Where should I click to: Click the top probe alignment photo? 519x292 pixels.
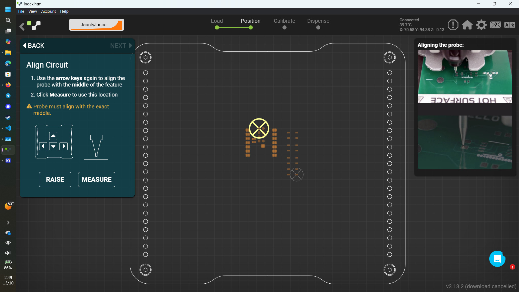point(465,77)
